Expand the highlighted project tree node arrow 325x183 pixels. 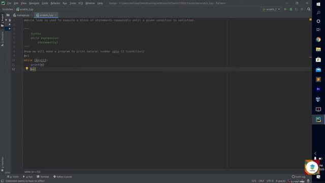click(x=10, y=28)
